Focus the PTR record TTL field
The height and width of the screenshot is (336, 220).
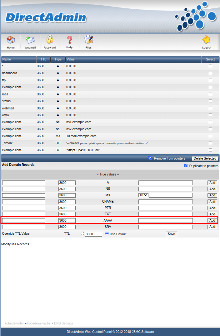point(67,208)
